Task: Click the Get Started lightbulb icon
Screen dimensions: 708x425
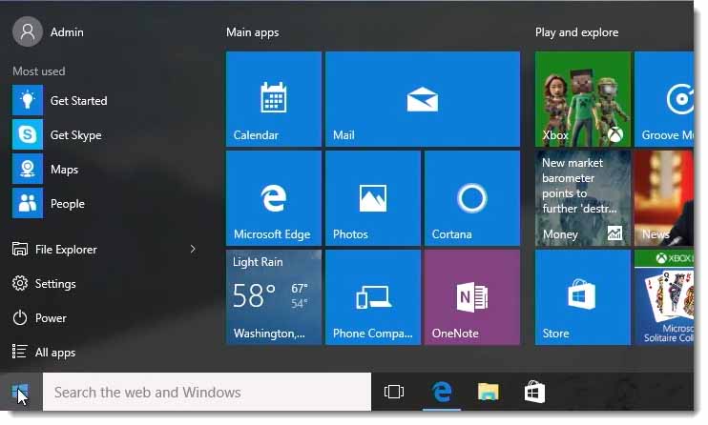Action: [x=28, y=100]
